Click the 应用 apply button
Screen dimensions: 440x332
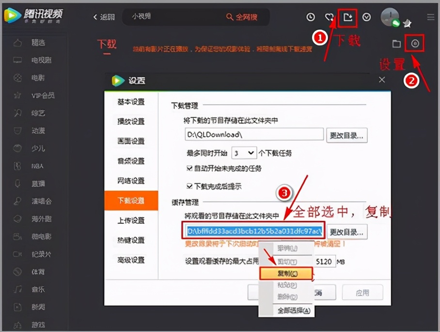tap(362, 293)
